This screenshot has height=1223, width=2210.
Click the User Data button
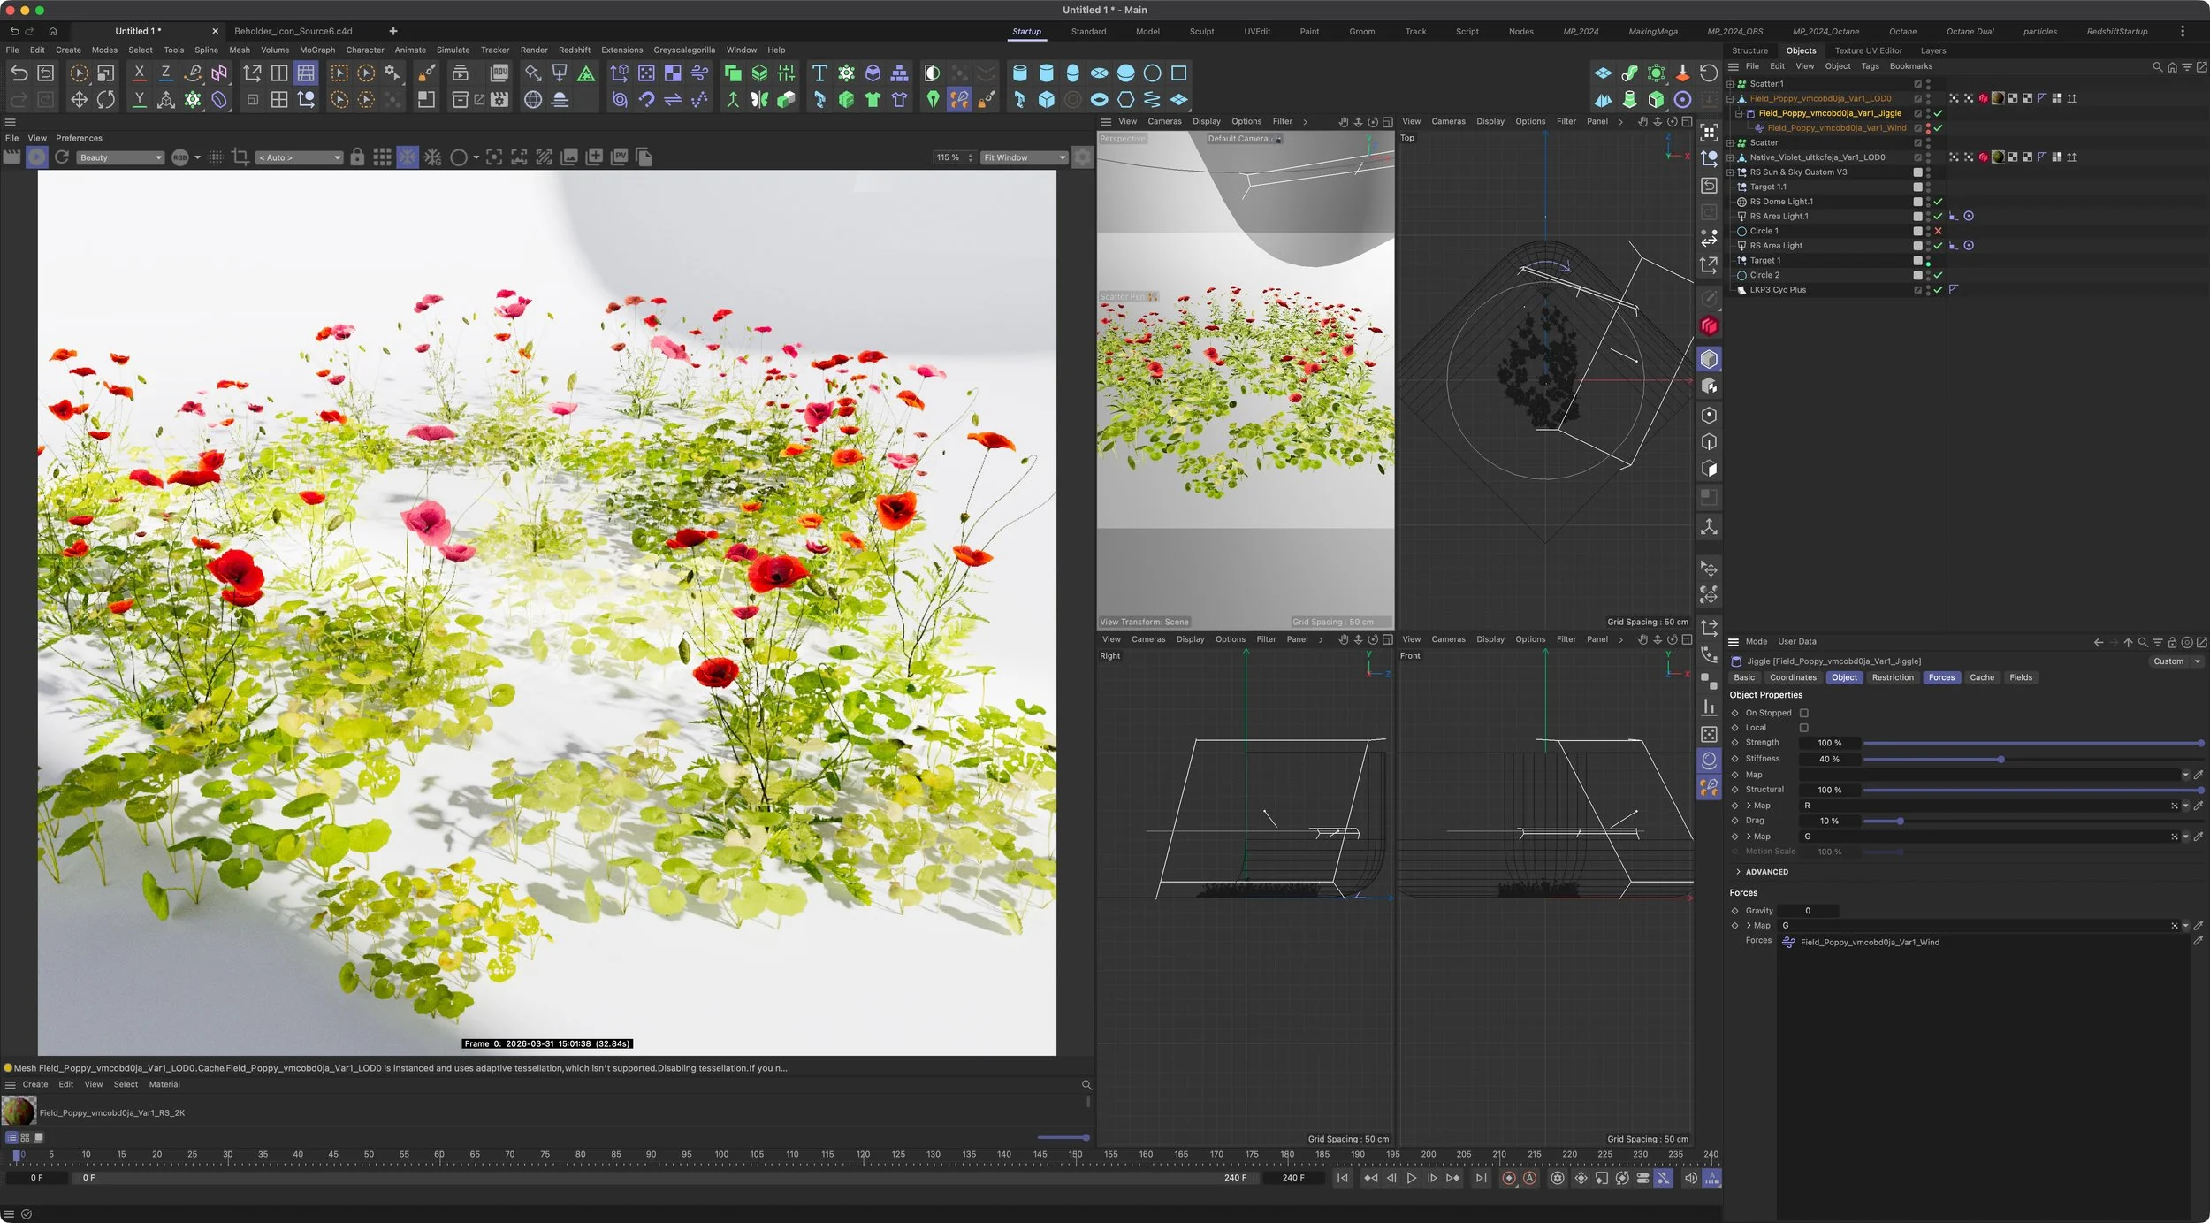tap(1796, 642)
